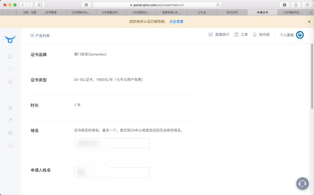Reload the page
Viewport: 314px width, 195px height.
[218, 5]
